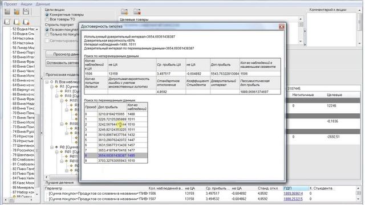Click the product list horizontal scrollbar
Screen dimensions: 365x205
[19, 200]
